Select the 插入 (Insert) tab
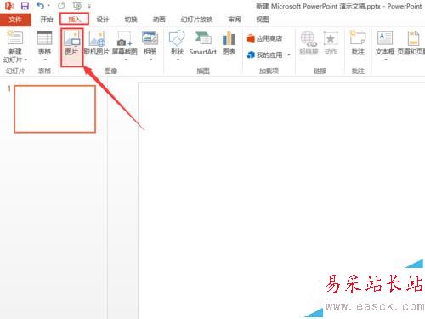Screen dimensions: 425x319 tap(74, 20)
